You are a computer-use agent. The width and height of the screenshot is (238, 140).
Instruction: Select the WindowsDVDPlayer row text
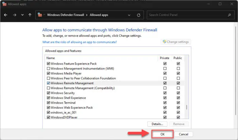click(x=64, y=117)
